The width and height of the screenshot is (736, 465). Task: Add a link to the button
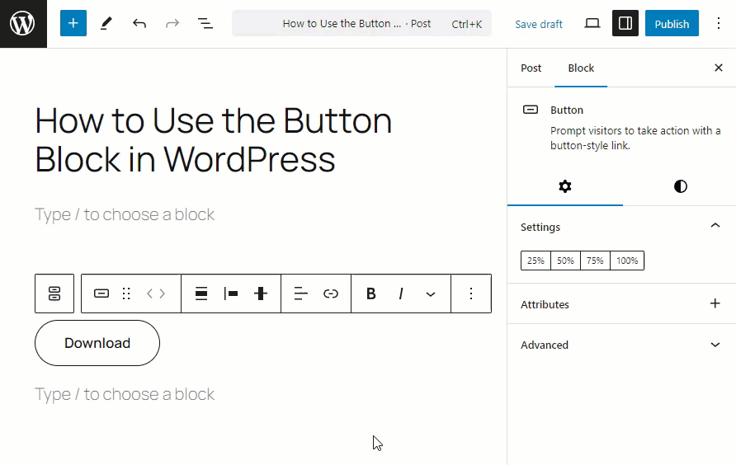pos(330,294)
